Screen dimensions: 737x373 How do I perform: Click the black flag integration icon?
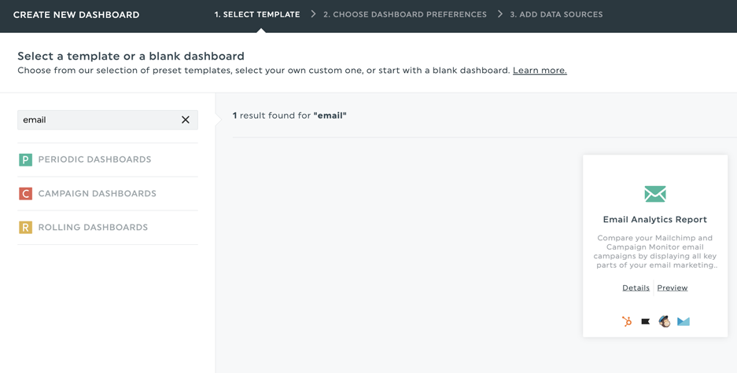(x=645, y=321)
